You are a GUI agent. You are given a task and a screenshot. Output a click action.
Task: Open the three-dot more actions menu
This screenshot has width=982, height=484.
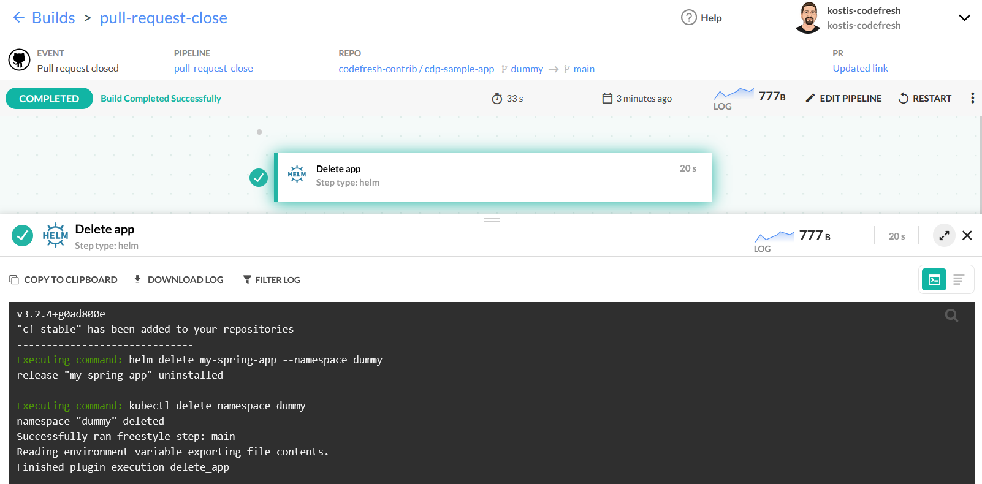tap(972, 98)
